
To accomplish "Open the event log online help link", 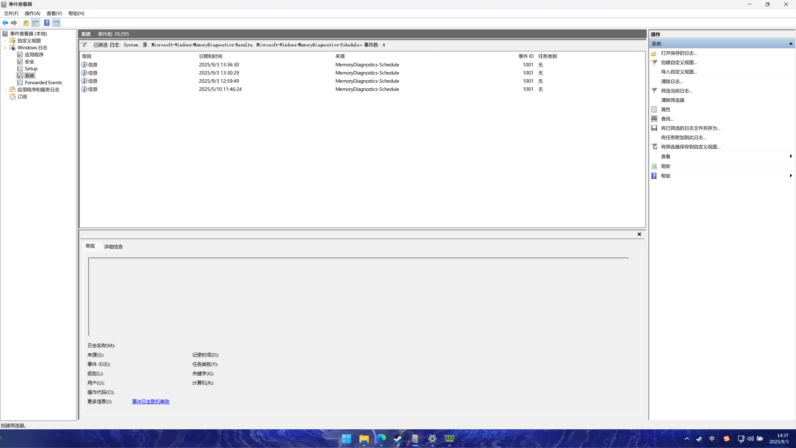I will point(150,402).
